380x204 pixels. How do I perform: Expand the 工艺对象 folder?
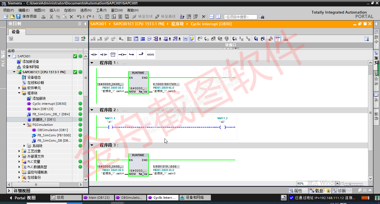click(19, 151)
